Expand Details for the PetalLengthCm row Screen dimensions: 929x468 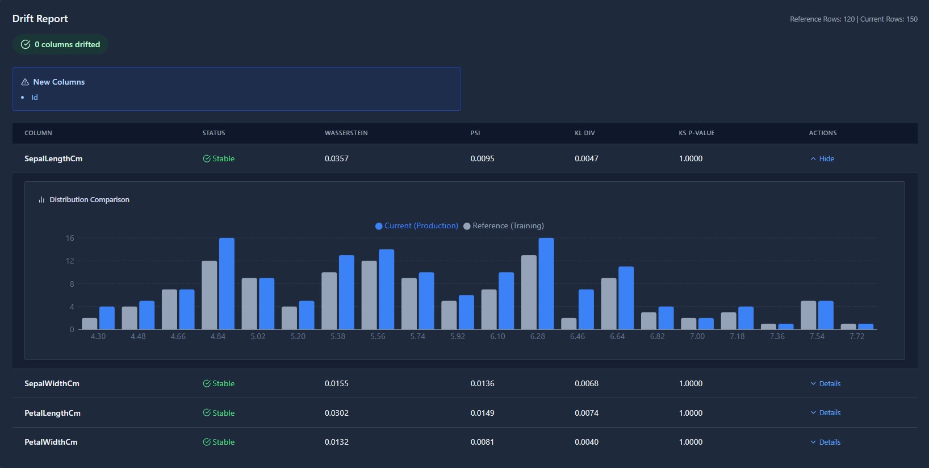coord(829,413)
